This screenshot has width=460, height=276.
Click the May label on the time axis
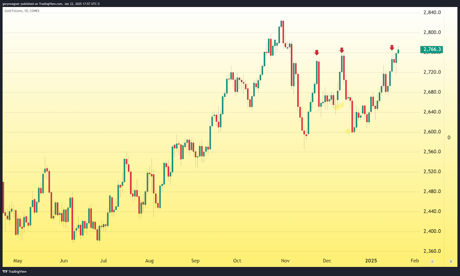pyautogui.click(x=18, y=261)
